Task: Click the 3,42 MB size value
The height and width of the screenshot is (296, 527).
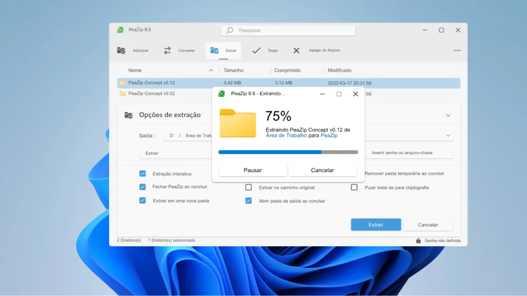Action: [232, 83]
